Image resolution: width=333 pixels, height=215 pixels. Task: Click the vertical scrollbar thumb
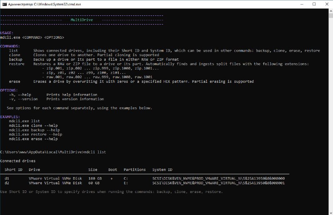[x=331, y=15]
